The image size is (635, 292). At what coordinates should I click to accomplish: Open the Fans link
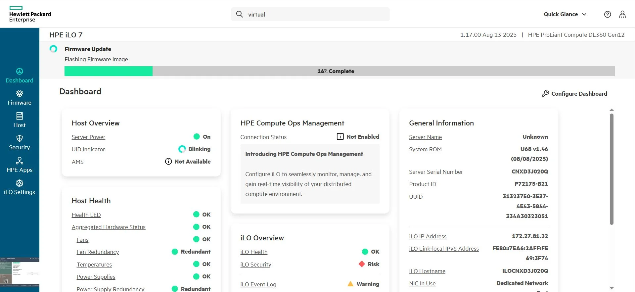tap(82, 240)
